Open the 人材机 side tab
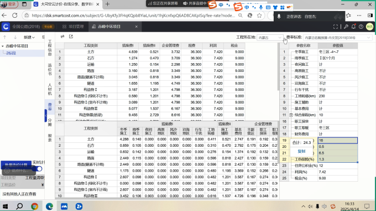The image size is (376, 211). point(50,89)
